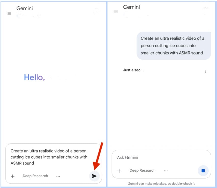Click the typed prompt text in left input box
This screenshot has height=188, width=217.
click(x=49, y=157)
